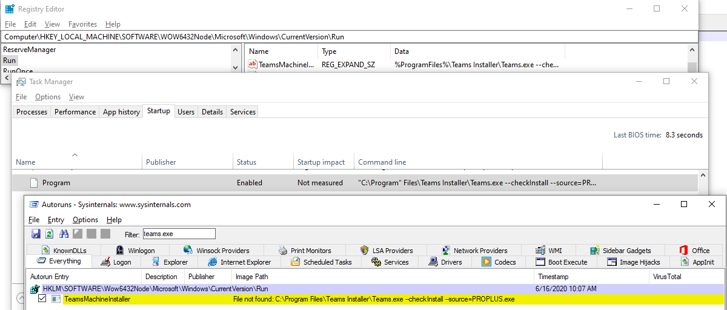Open the Task Manager Options menu
This screenshot has width=727, height=310.
tap(48, 97)
